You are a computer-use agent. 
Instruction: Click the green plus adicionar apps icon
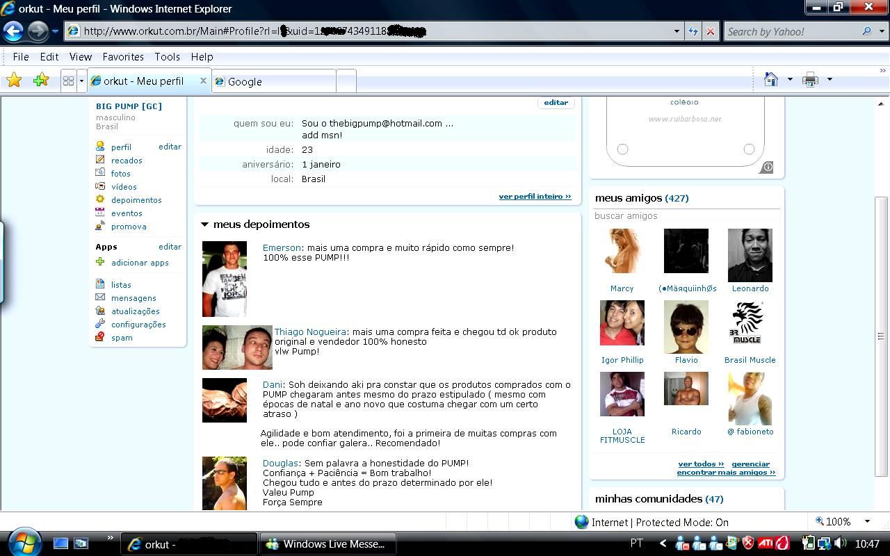tap(100, 262)
